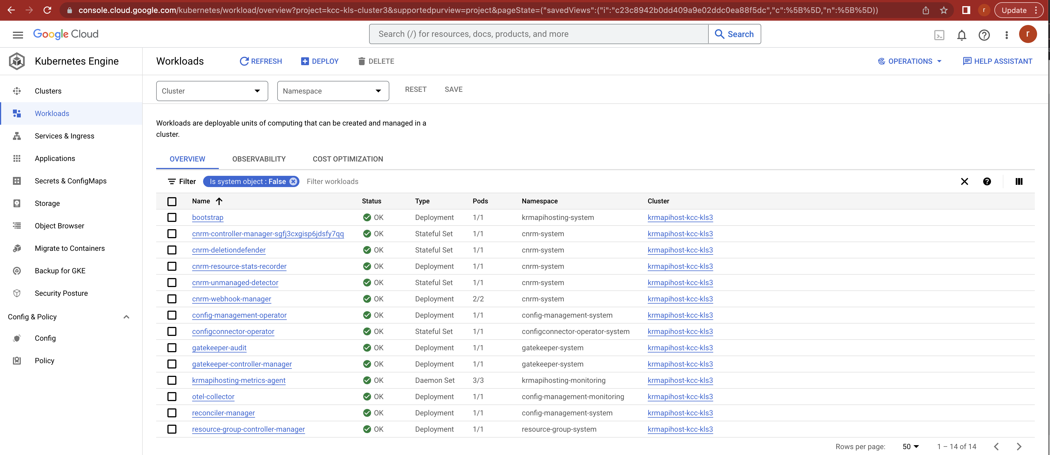
Task: Open the Kubernetes Engine Clusters section
Action: [48, 90]
